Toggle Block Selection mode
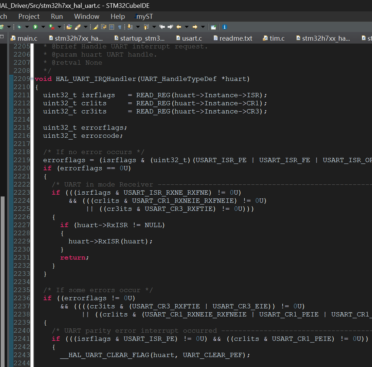Image resolution: width=372 pixels, height=367 pixels. pyautogui.click(x=111, y=27)
